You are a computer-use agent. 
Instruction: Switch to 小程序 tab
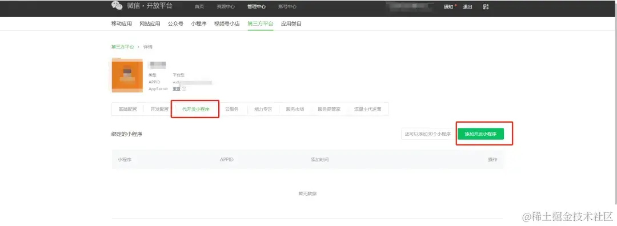tap(199, 23)
